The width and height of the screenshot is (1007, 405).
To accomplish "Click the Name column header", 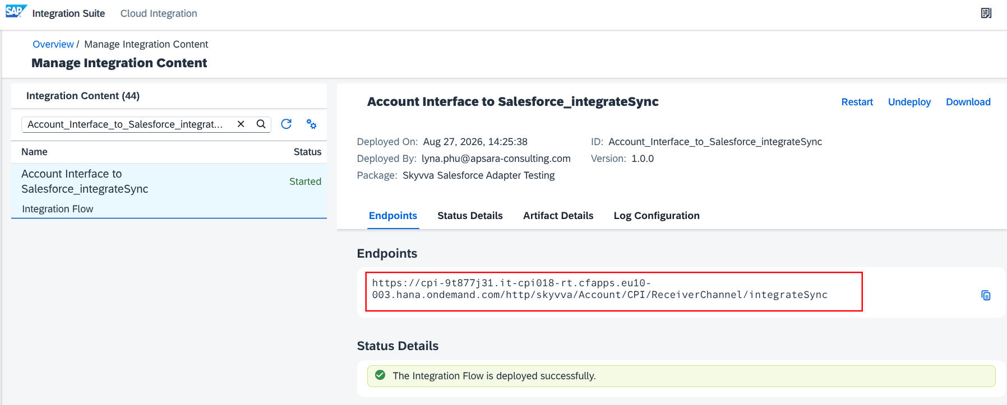I will click(34, 152).
